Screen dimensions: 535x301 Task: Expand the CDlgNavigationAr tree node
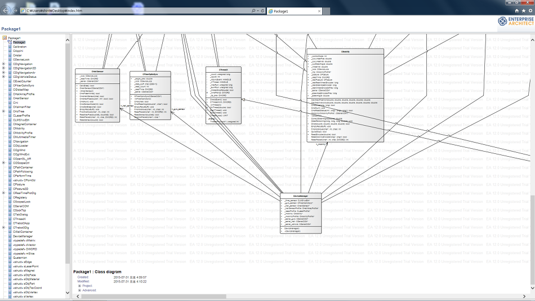point(4,72)
